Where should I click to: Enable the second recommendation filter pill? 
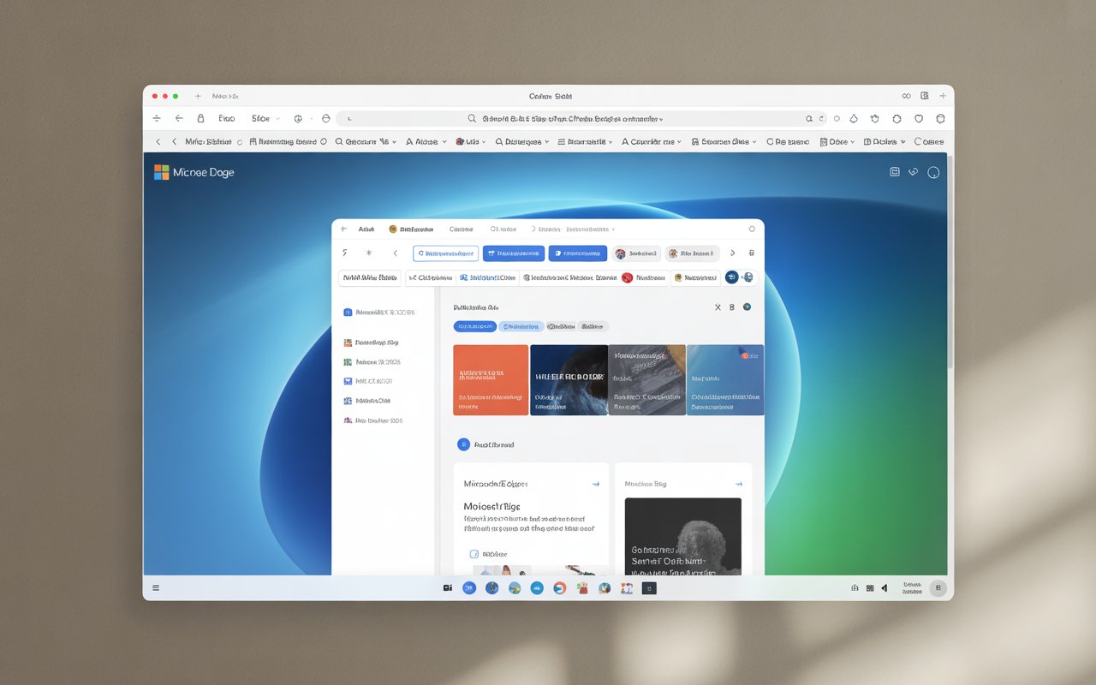[x=521, y=326]
